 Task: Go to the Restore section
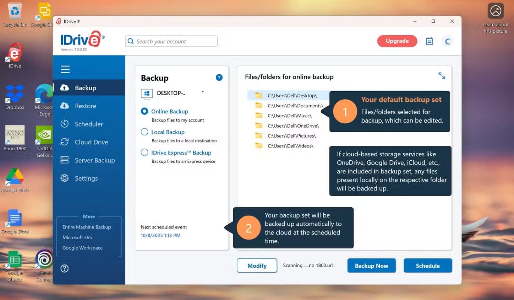point(85,106)
